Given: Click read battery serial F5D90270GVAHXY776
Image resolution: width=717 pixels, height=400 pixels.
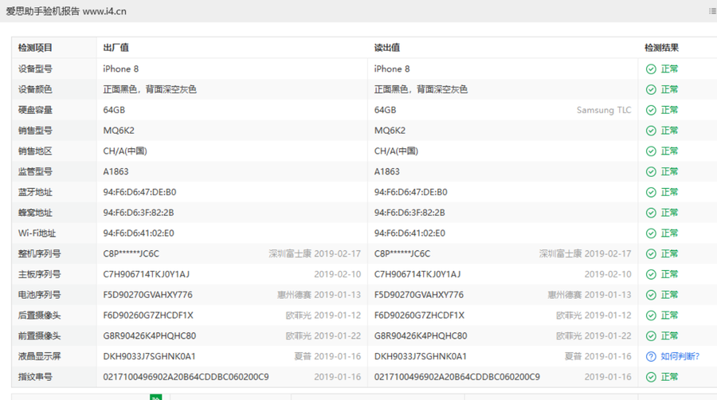Looking at the screenshot, I should pos(419,295).
